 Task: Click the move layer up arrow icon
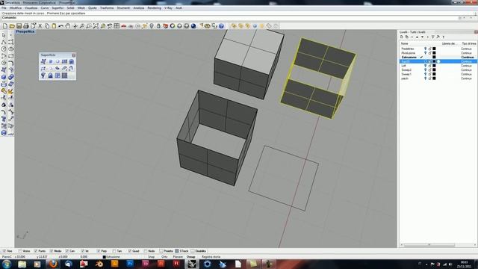pyautogui.click(x=418, y=37)
